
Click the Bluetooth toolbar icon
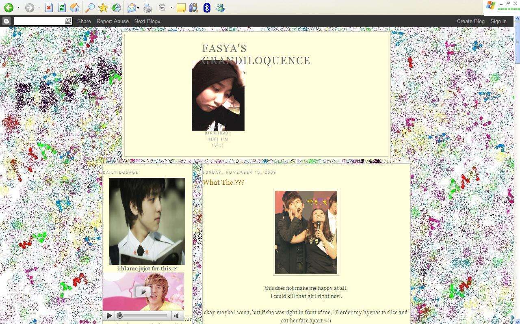coord(207,8)
